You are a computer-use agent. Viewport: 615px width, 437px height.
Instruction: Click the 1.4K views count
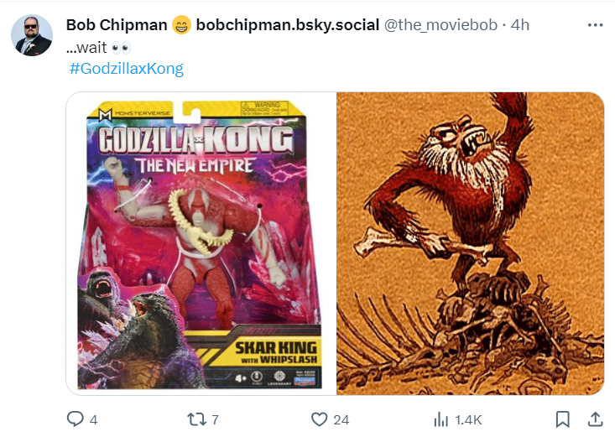pos(469,420)
